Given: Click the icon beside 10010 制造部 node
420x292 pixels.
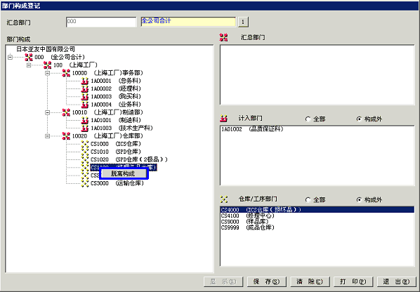Looking at the screenshot, I should tap(66, 112).
